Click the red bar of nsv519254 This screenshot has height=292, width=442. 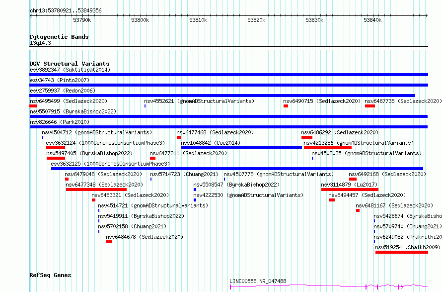point(402,252)
